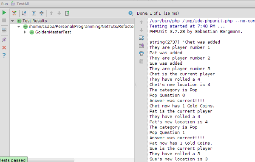Viewport: 255px width, 162px height.
Task: Click the splitter grip between panes
Action: click(x=136, y=85)
